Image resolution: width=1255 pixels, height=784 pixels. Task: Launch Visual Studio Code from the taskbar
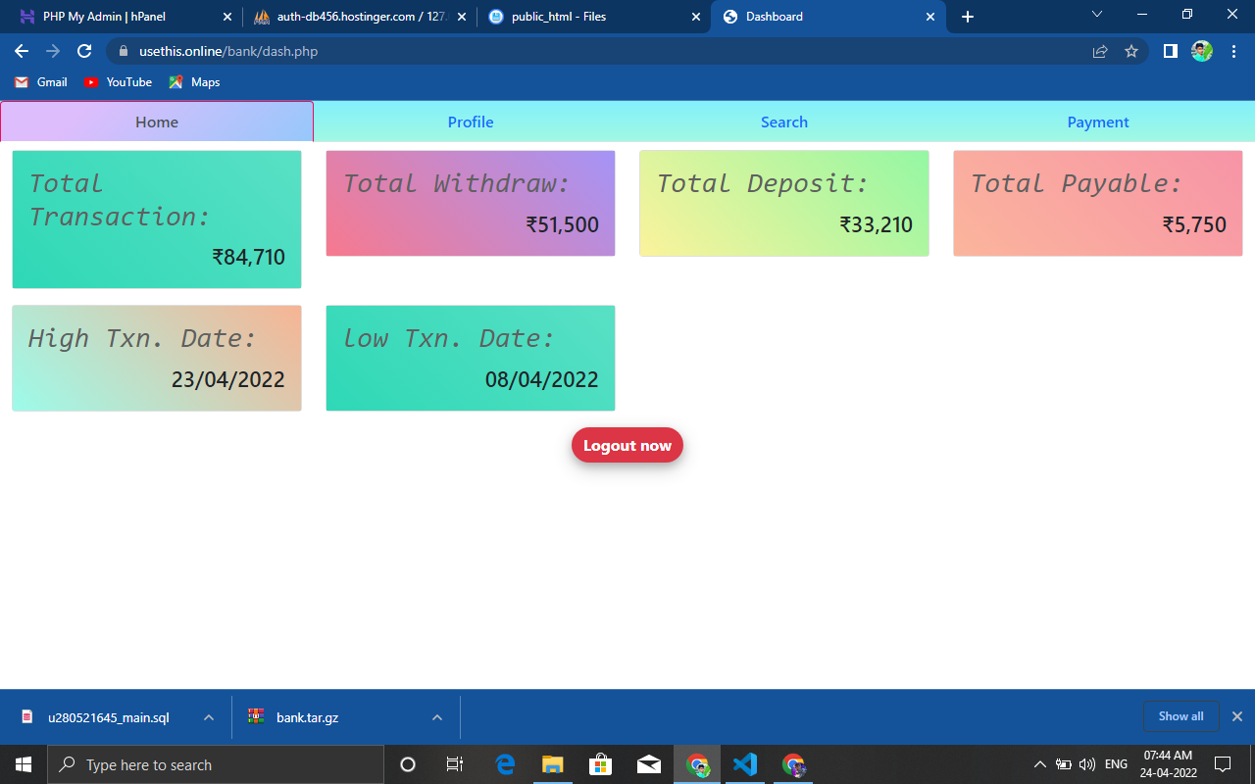coord(744,764)
